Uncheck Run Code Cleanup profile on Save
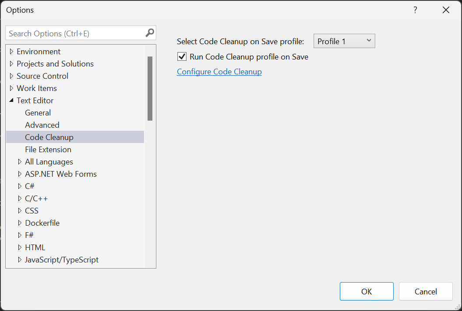 [182, 56]
